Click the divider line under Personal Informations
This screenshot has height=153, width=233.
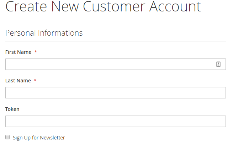[115, 41]
